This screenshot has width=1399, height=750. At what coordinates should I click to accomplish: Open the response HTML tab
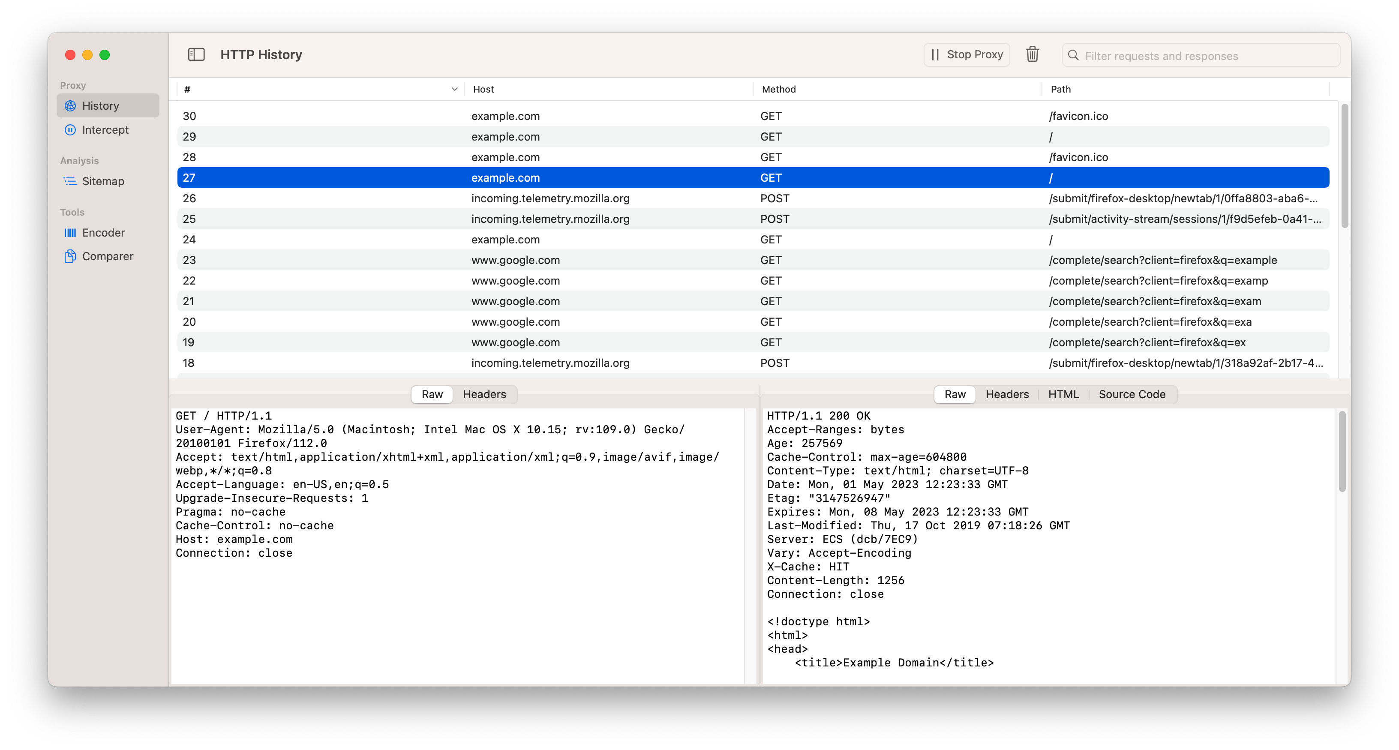click(1063, 394)
